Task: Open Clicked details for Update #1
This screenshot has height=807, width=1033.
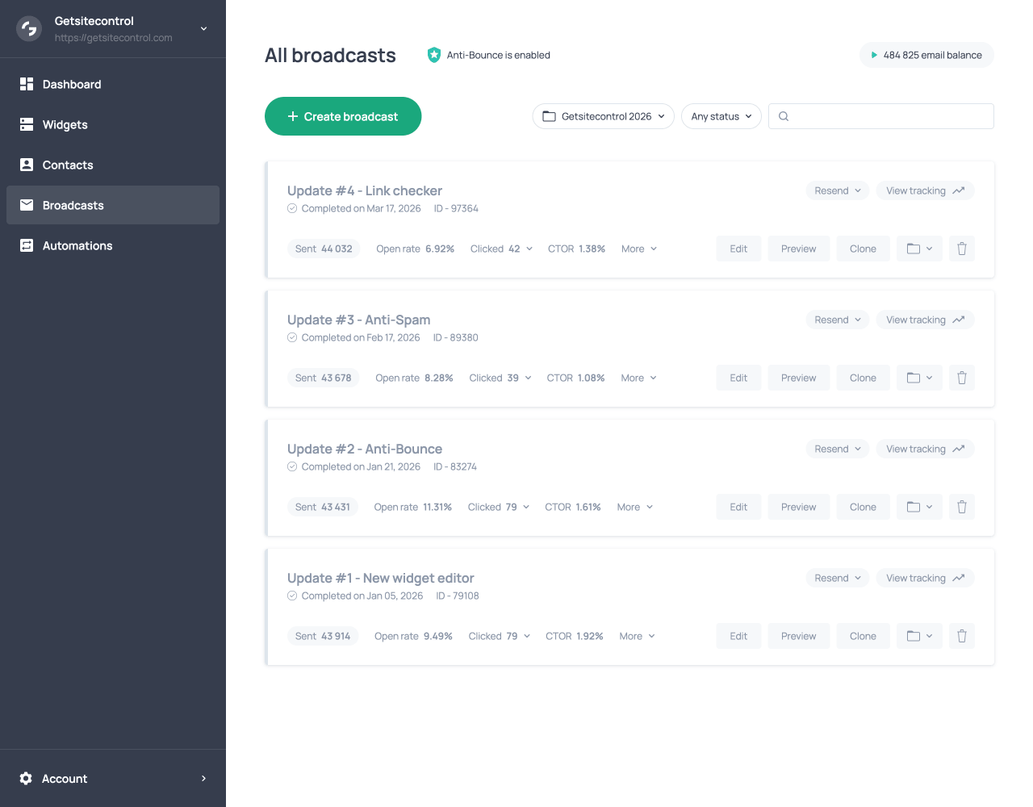Action: coord(499,636)
